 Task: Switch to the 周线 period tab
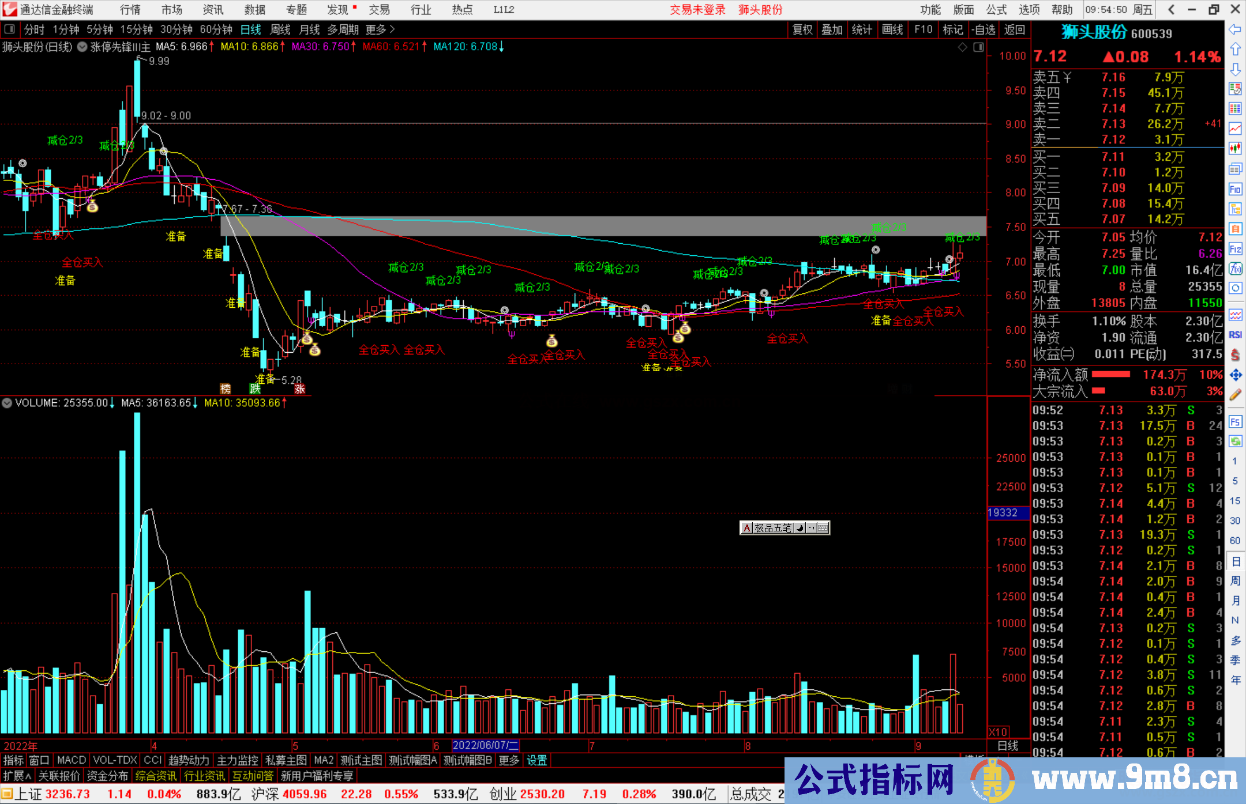(x=280, y=29)
